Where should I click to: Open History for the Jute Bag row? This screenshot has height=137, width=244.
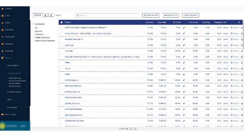point(235,51)
